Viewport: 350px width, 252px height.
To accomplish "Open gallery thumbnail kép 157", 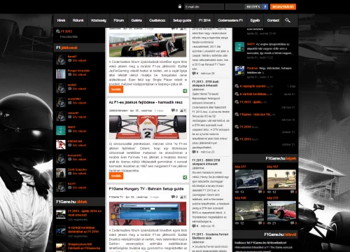I will pos(281,179).
